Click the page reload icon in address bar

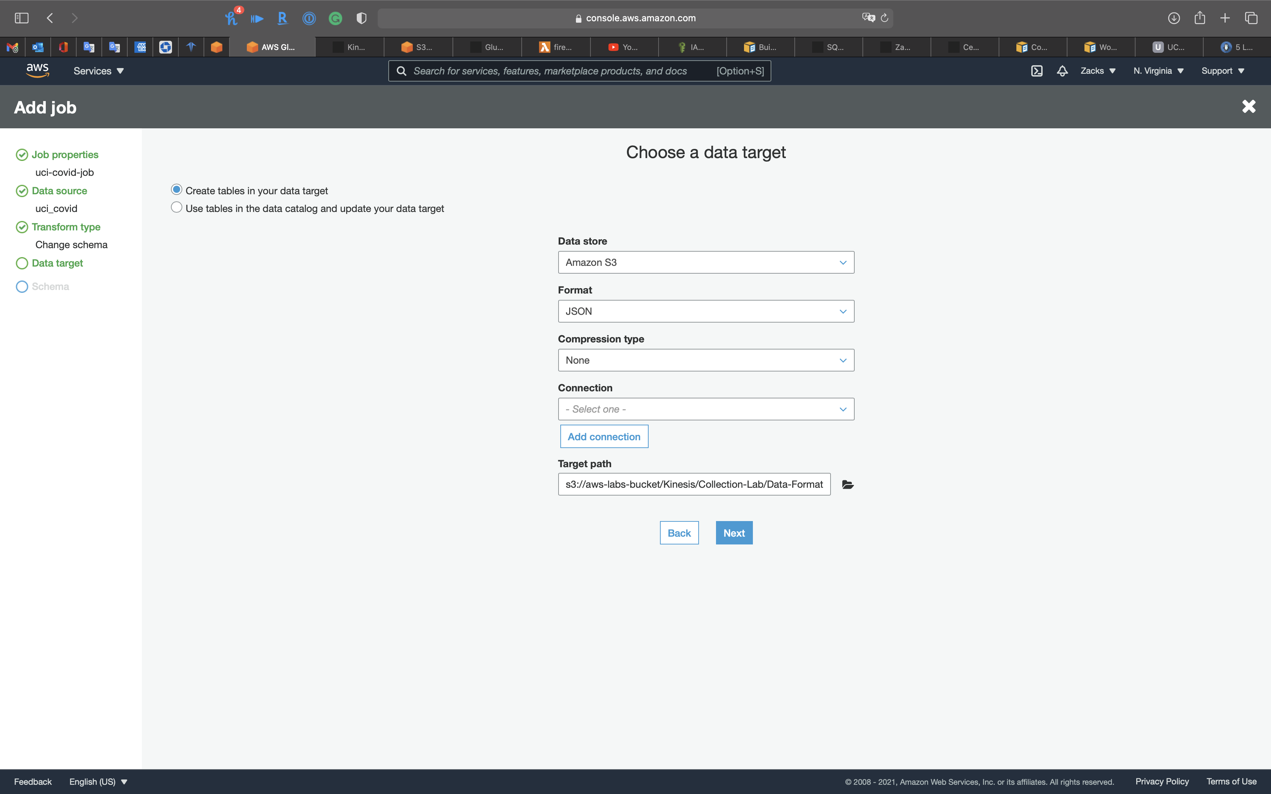884,18
